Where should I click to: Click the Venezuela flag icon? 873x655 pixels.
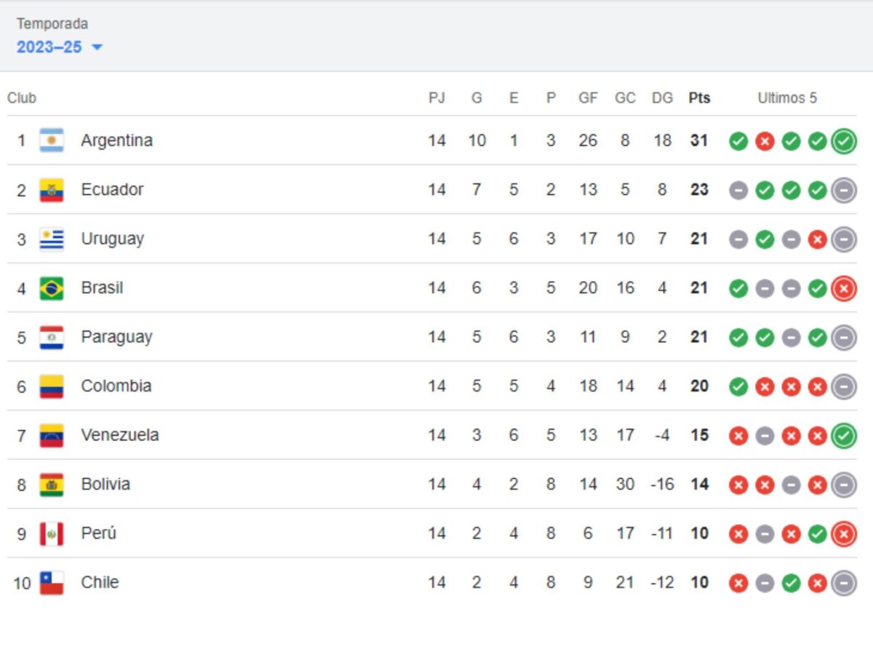click(52, 435)
